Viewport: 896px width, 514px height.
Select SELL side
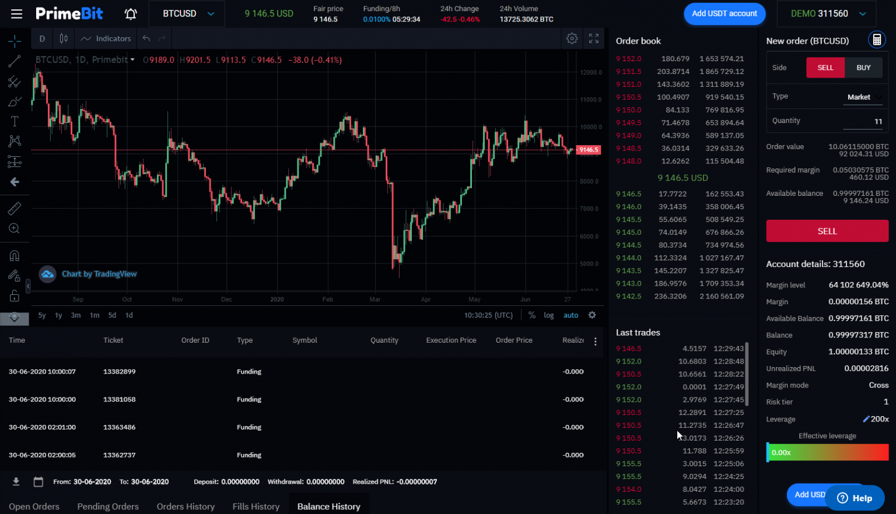tap(825, 68)
